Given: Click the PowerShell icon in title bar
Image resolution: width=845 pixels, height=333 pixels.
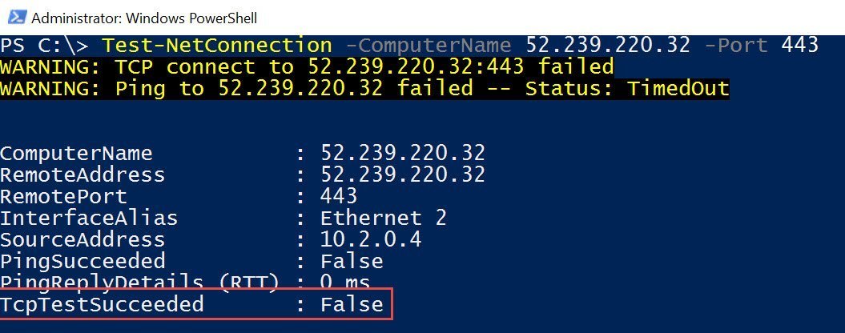Looking at the screenshot, I should click(16, 18).
